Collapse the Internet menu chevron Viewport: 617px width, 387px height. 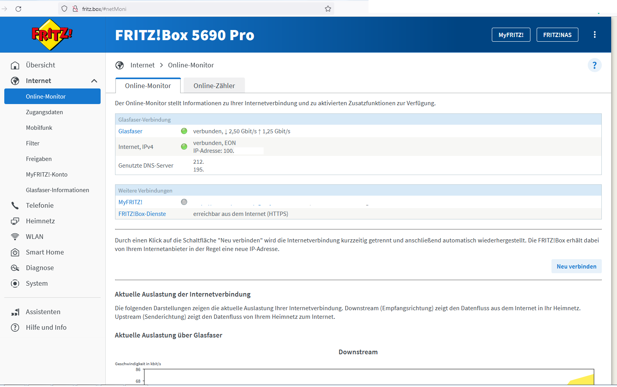[x=94, y=81]
